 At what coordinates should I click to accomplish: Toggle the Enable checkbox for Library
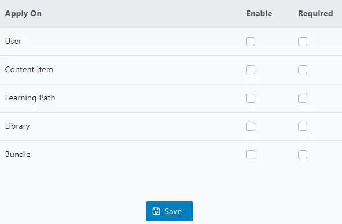(251, 126)
